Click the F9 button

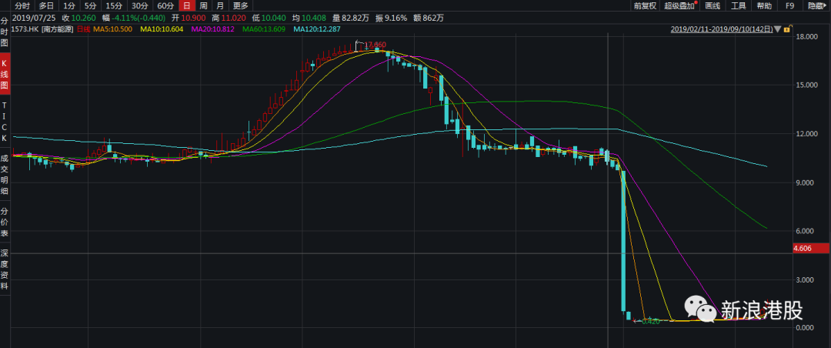coord(789,6)
